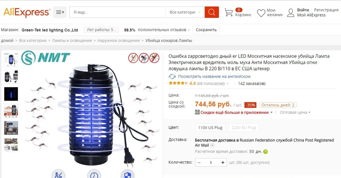Click green delivery time help icon

265,152
